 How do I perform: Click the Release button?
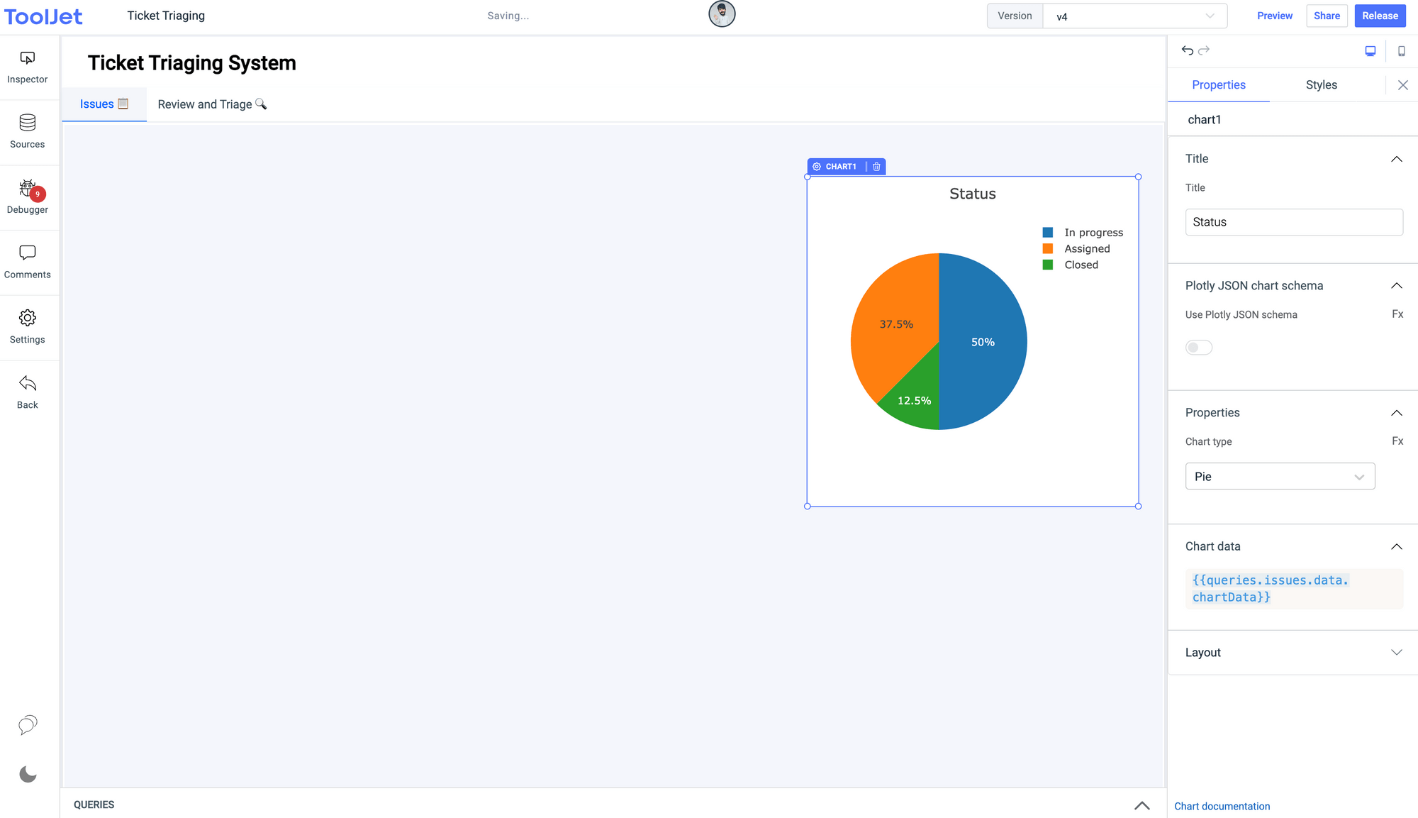click(1379, 16)
